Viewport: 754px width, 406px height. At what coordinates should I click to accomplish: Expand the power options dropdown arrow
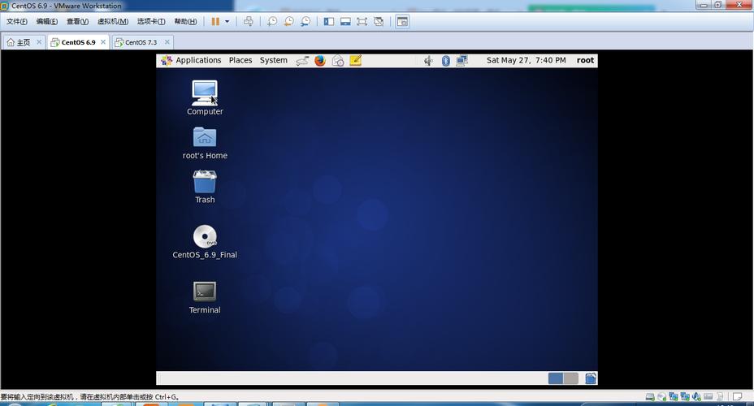pos(227,22)
